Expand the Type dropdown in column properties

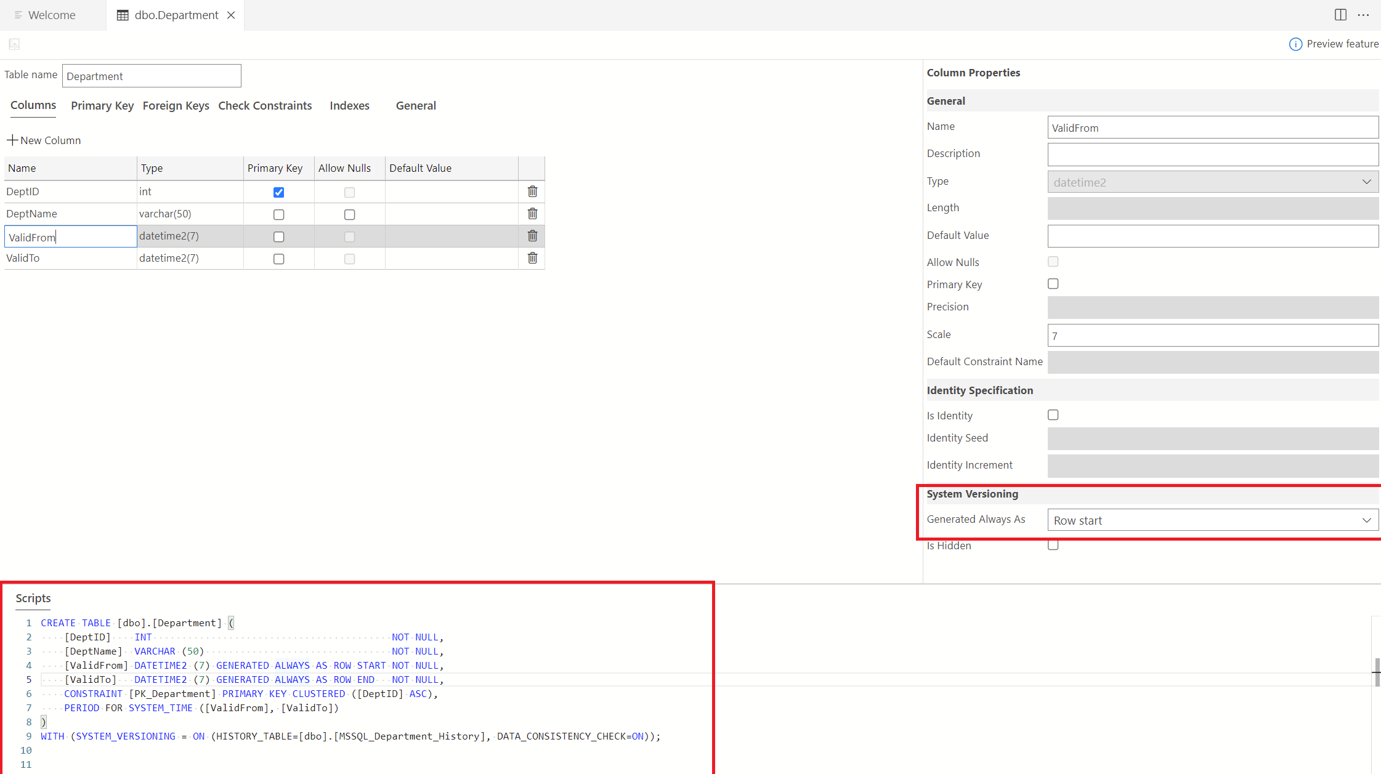pos(1367,181)
